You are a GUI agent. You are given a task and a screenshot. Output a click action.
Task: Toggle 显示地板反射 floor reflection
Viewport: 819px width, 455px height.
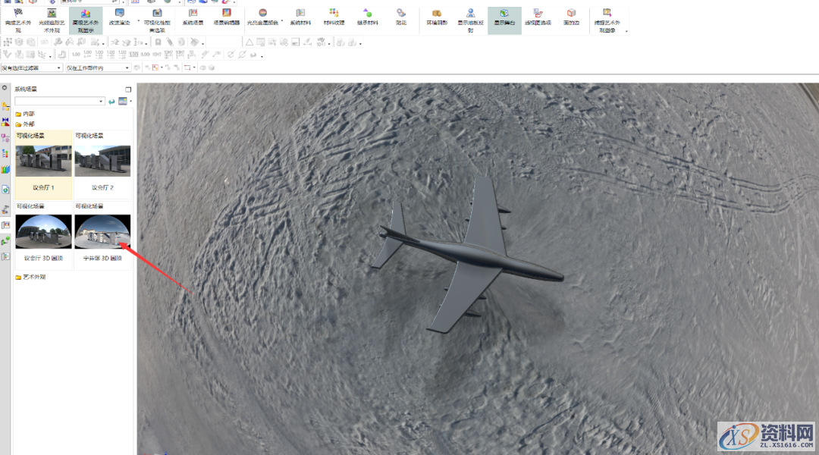point(471,14)
